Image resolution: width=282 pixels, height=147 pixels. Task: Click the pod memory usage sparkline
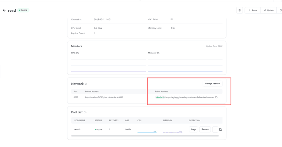[x=173, y=131]
